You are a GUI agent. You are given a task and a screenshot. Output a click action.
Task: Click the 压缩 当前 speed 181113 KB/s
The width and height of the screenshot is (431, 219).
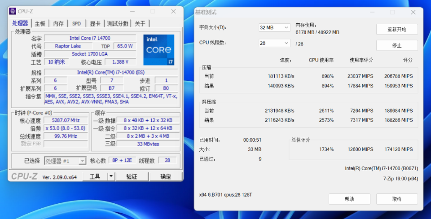tap(281, 76)
